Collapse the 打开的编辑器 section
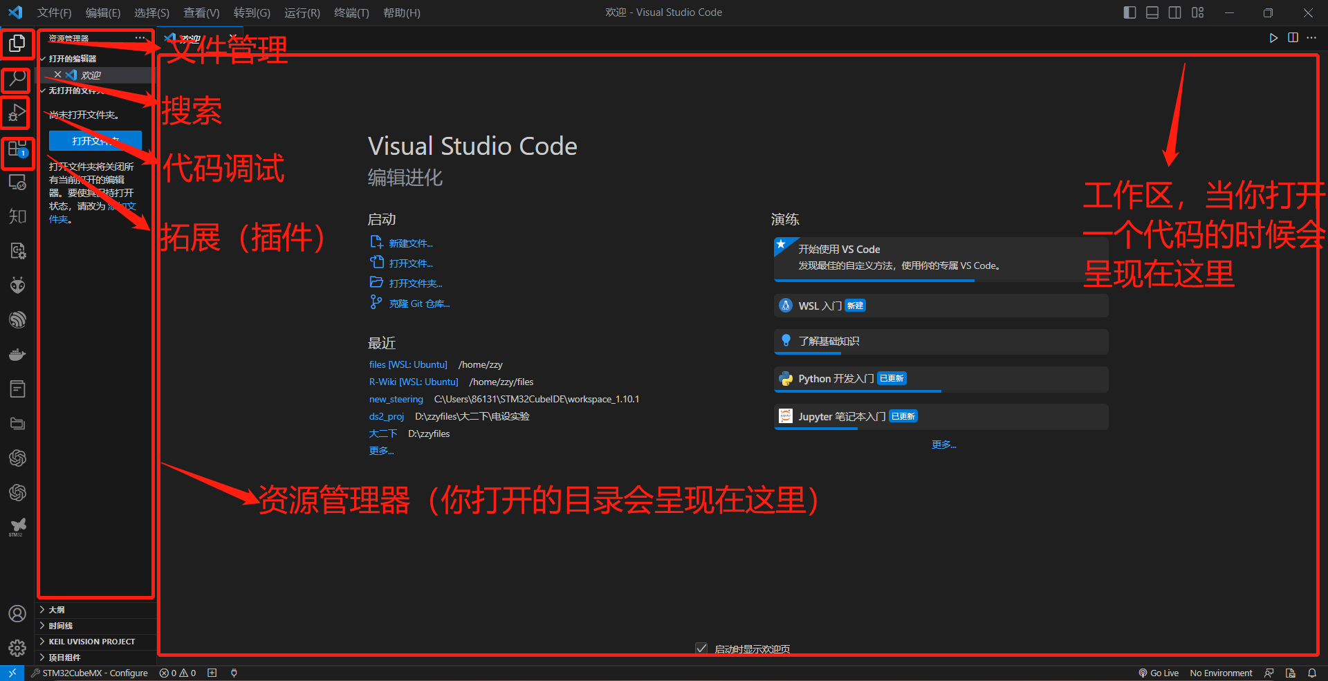This screenshot has height=681, width=1328. 97,59
